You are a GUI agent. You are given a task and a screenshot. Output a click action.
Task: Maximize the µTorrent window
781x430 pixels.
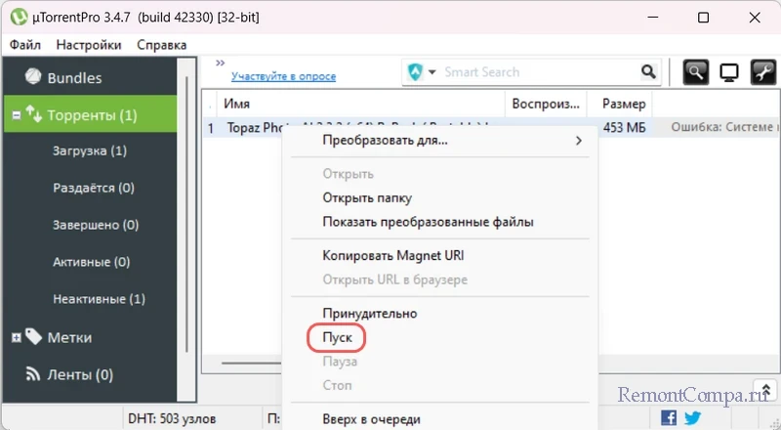tap(703, 18)
